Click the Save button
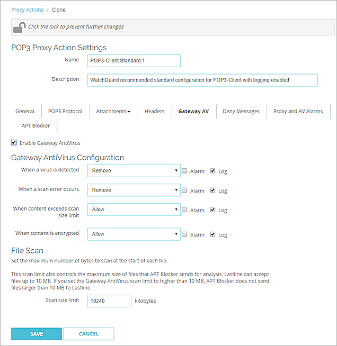 [x=37, y=334]
